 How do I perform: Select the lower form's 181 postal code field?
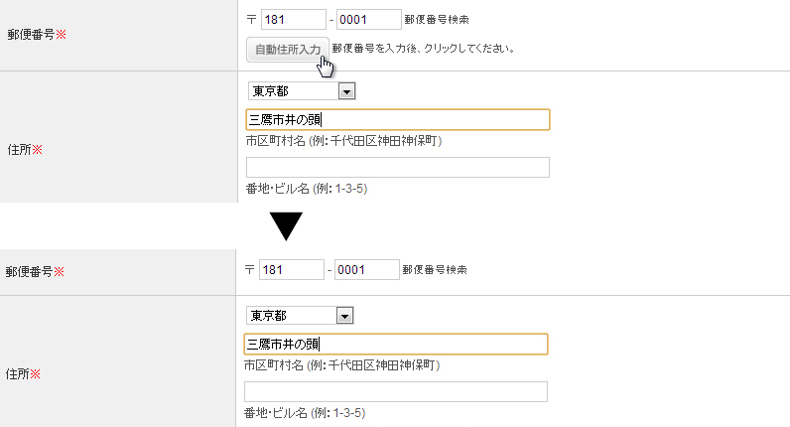point(292,269)
